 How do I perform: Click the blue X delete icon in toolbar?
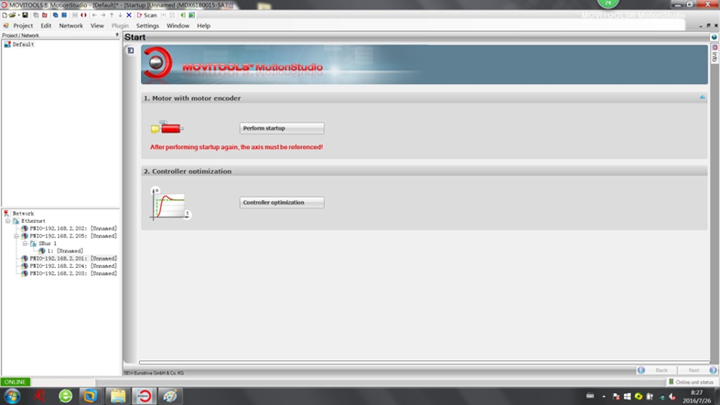(x=129, y=16)
